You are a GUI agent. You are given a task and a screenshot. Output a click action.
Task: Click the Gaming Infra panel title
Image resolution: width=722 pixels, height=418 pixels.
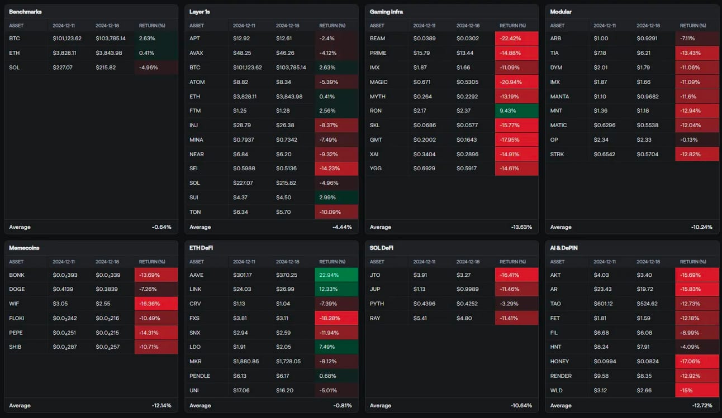(386, 12)
